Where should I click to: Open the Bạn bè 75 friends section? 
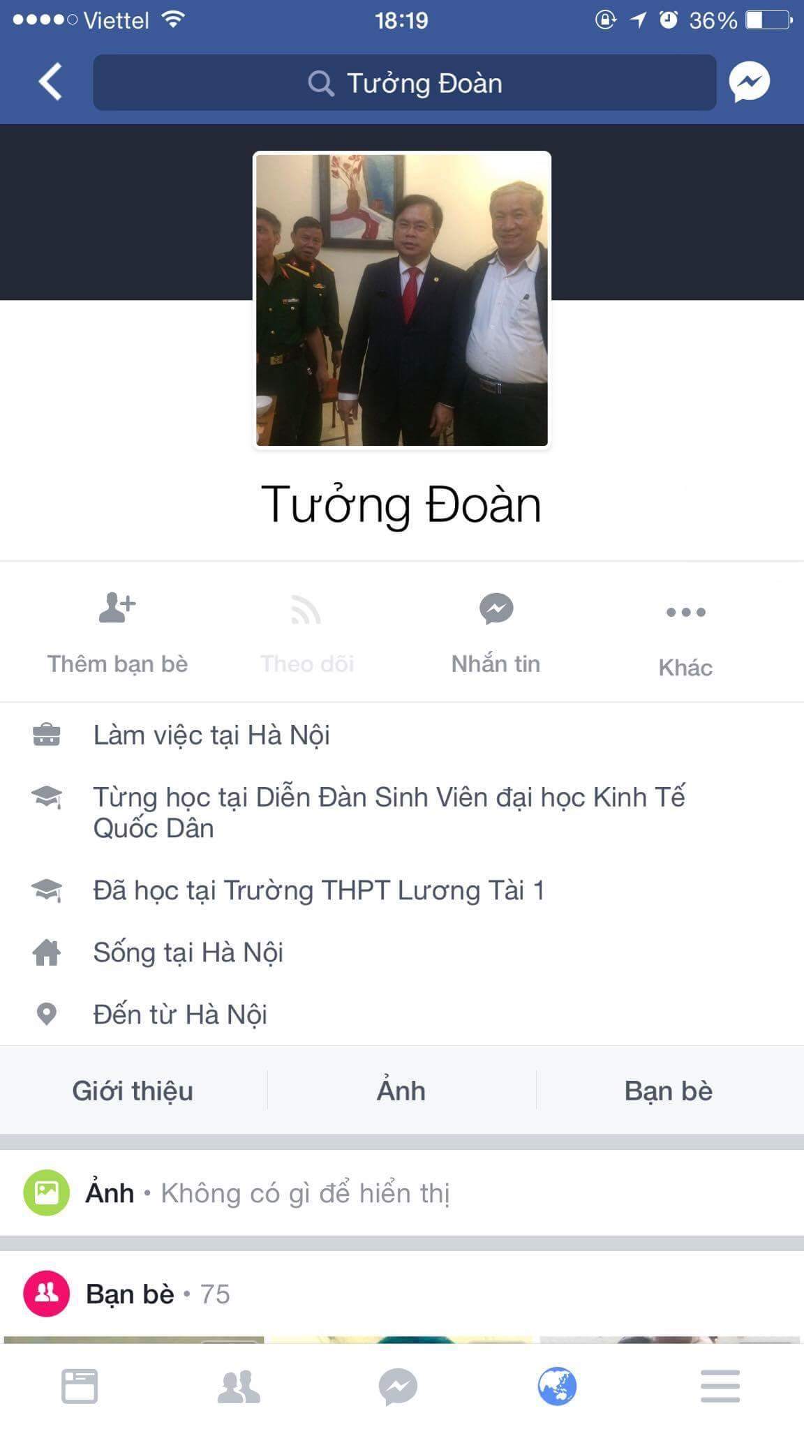tap(158, 1294)
